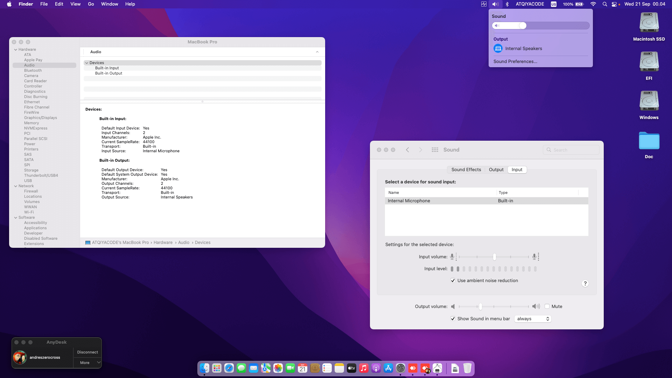This screenshot has width=672, height=378.
Task: Open the Mail app in the Dock
Action: 254,368
